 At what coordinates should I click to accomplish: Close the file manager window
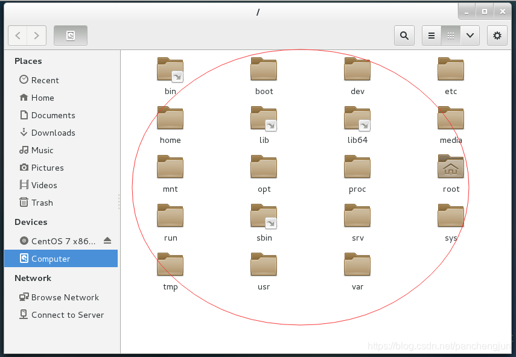(502, 11)
